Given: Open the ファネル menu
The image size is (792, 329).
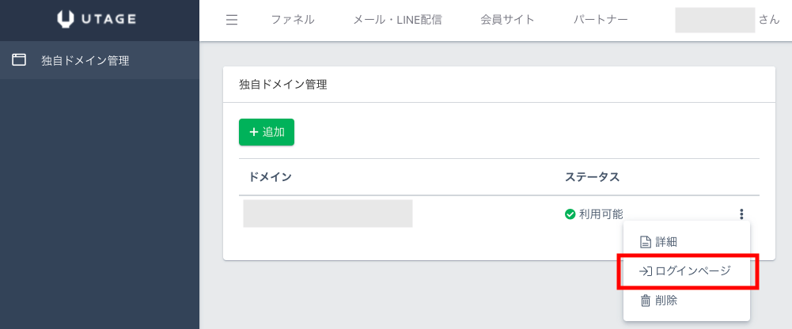Looking at the screenshot, I should click(x=292, y=20).
